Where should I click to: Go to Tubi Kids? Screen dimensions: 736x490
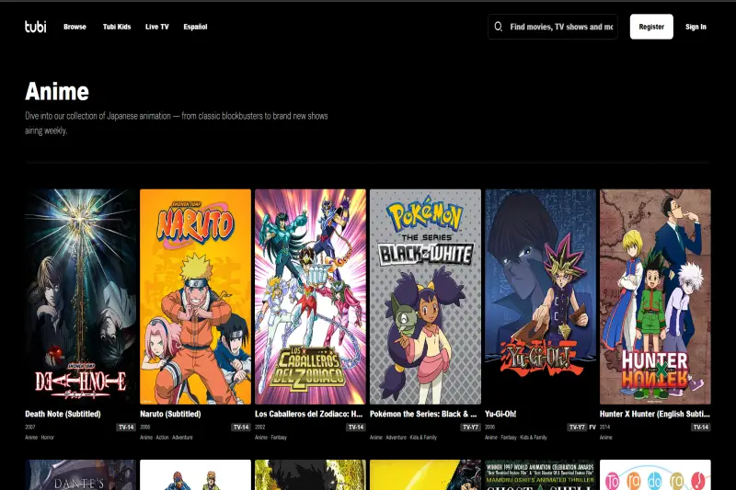117,27
